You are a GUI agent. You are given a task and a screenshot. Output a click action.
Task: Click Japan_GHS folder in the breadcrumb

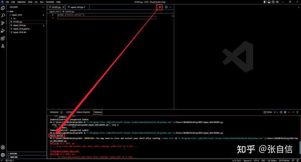point(54,12)
